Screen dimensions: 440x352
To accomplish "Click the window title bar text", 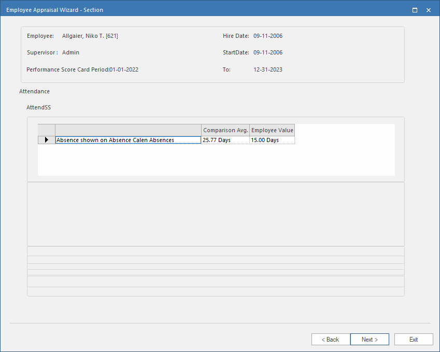I will (x=54, y=10).
